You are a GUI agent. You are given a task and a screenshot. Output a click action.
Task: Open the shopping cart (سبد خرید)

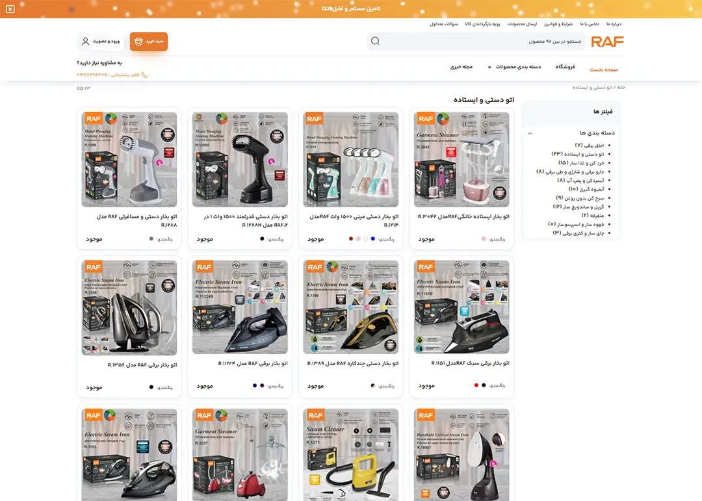click(149, 42)
